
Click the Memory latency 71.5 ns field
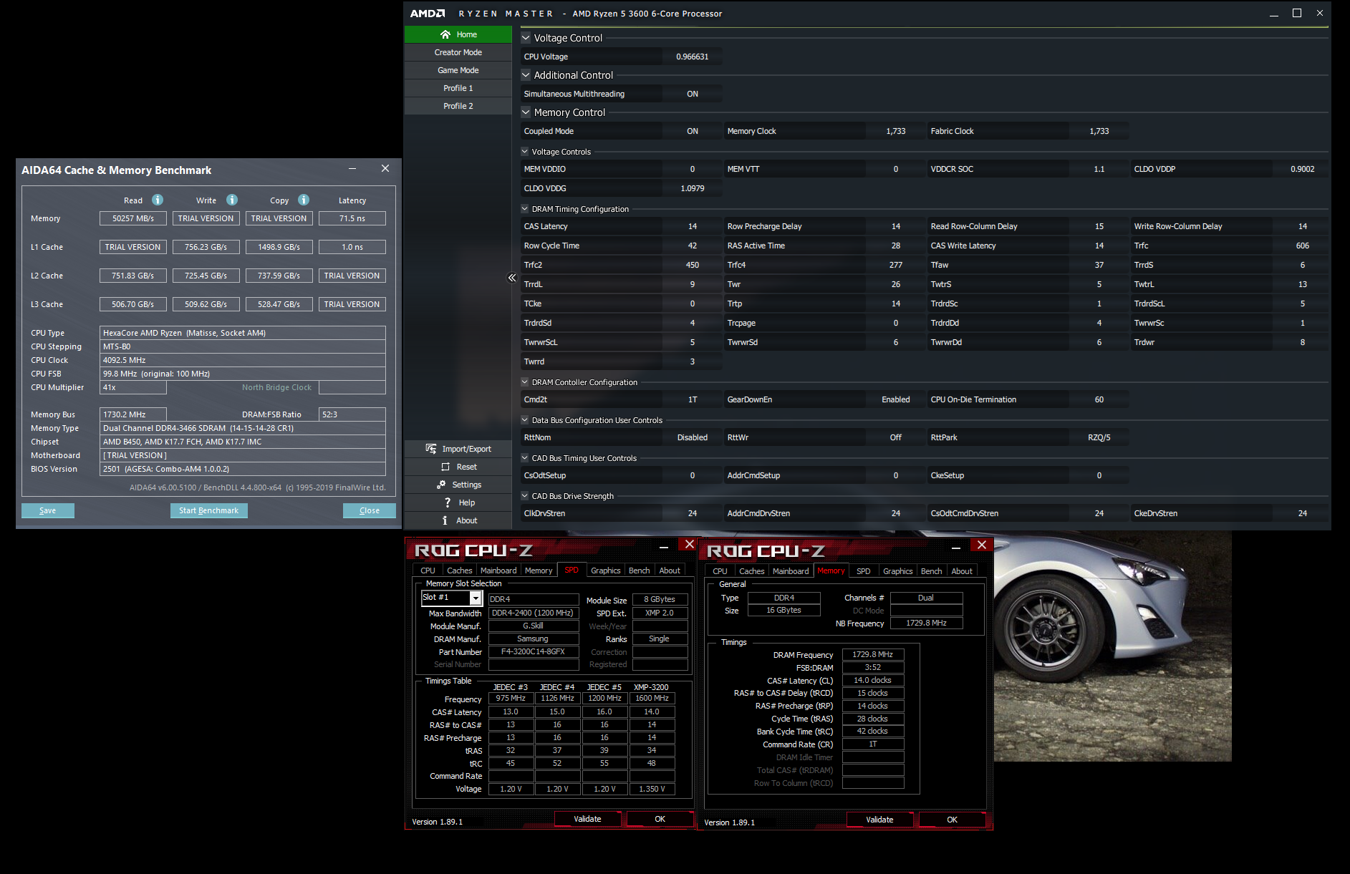[x=352, y=218]
